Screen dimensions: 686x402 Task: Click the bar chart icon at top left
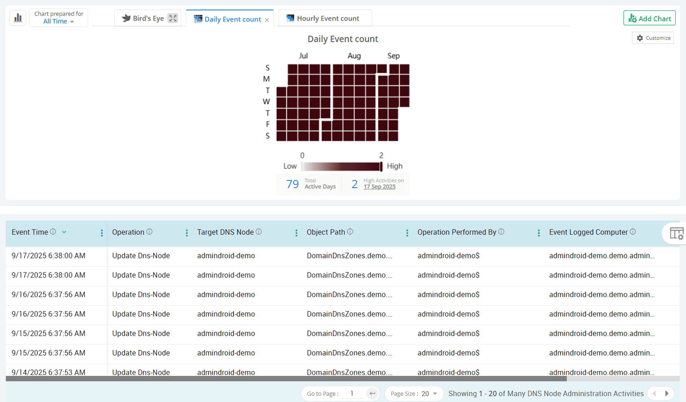(x=18, y=18)
